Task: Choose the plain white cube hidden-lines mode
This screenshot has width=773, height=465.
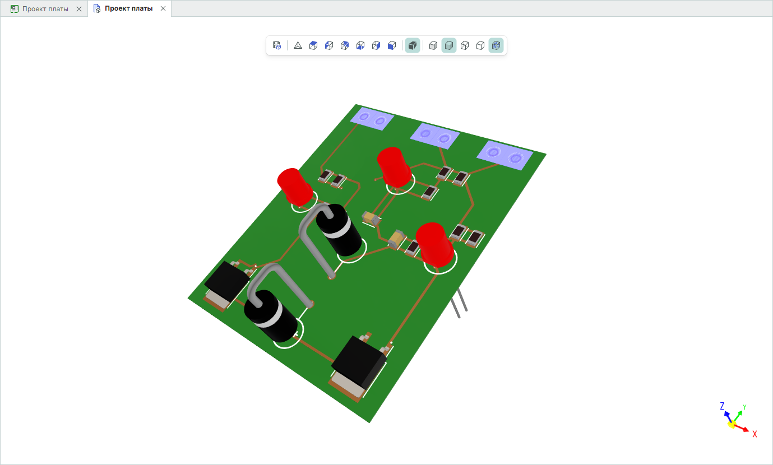Action: [480, 45]
